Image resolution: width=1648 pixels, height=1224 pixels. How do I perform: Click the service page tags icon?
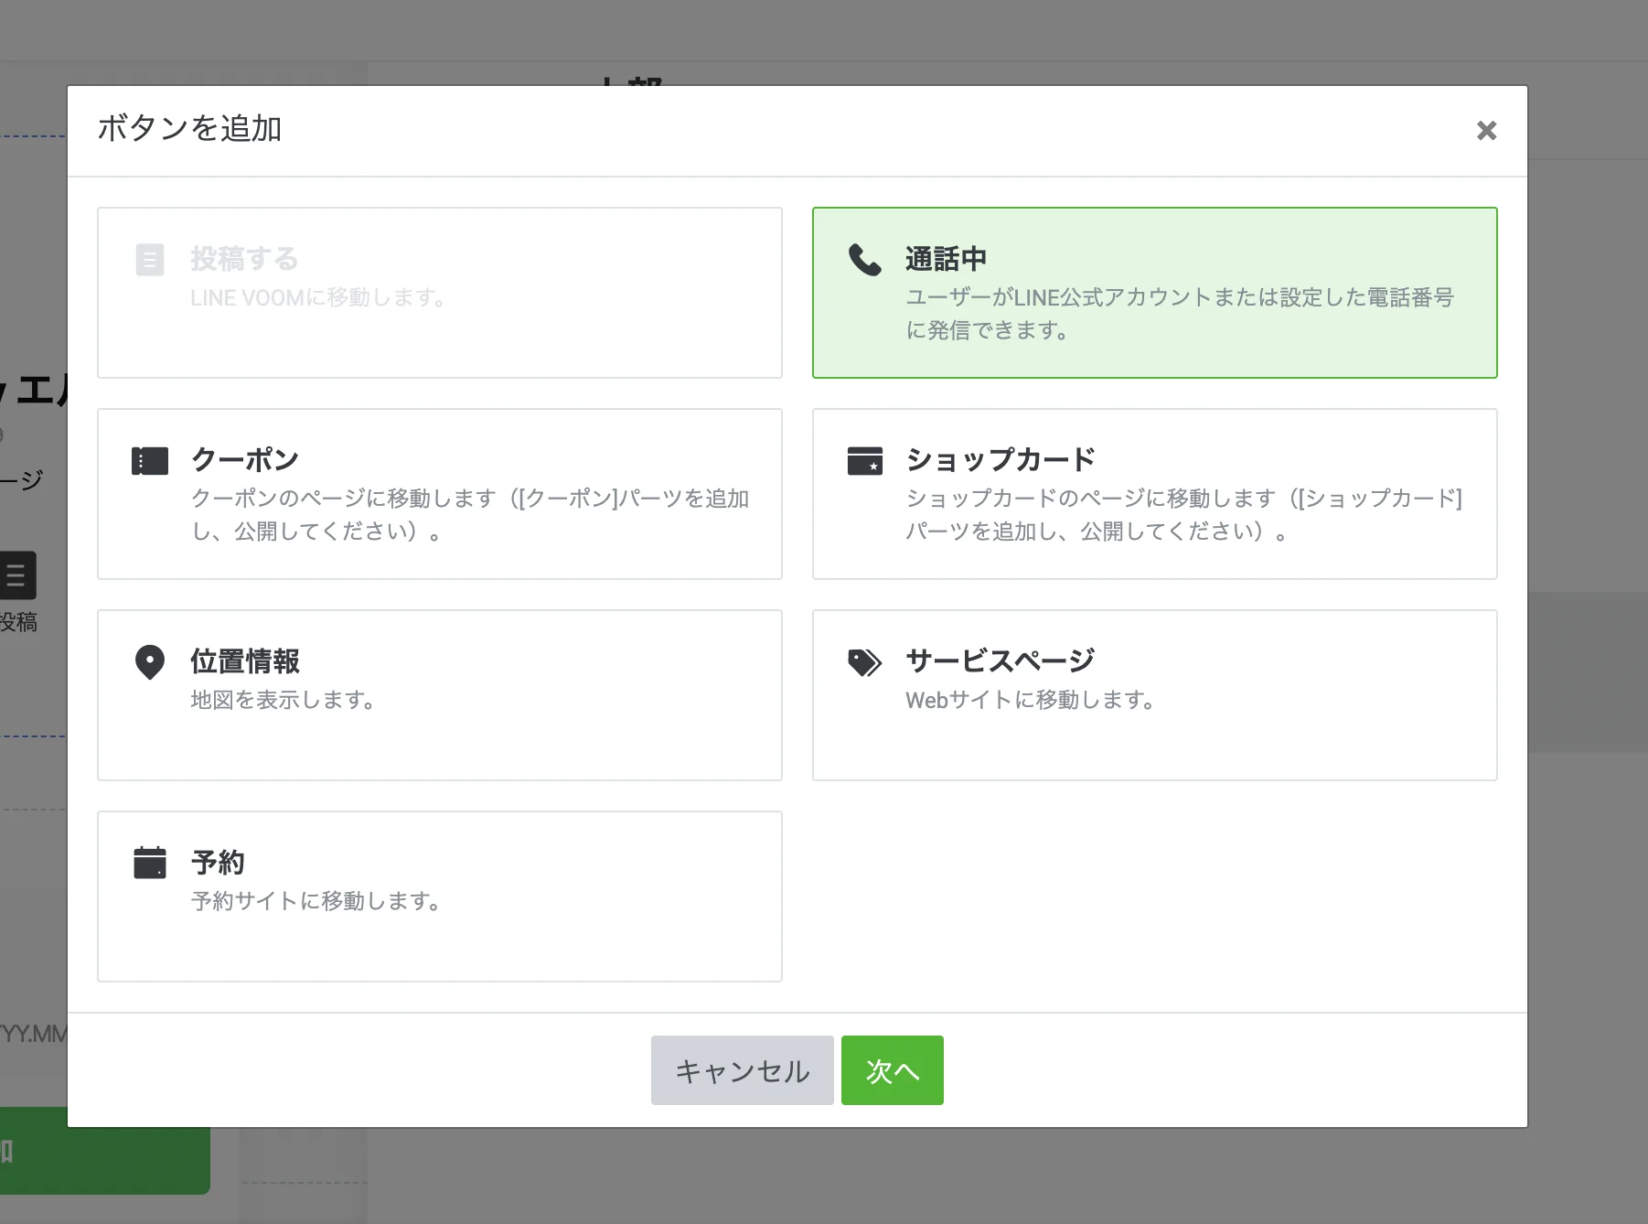pos(864,662)
